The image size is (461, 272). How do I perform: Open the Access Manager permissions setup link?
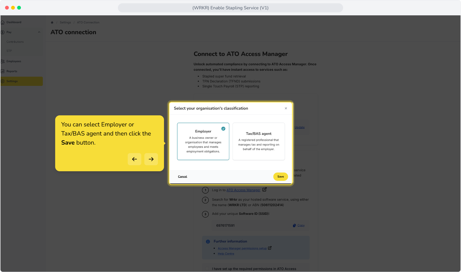tap(242, 248)
